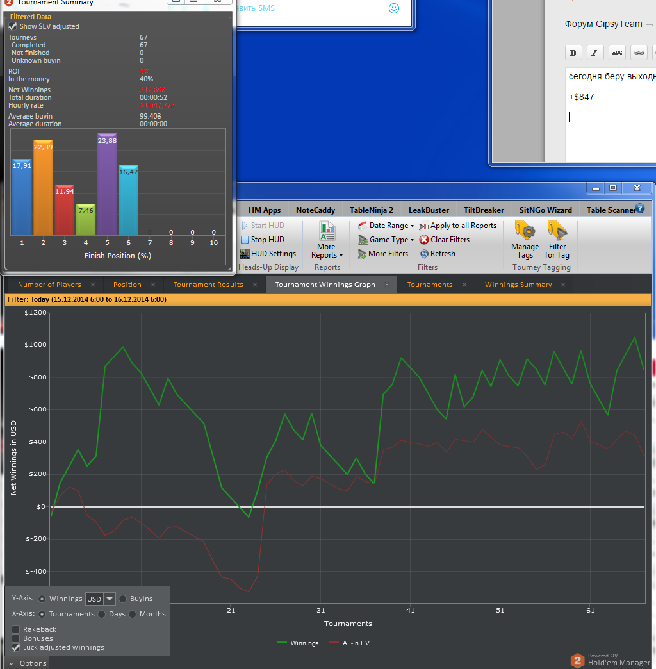Click the Net Winnings value 312,69
Viewport: 656px width, 669px height.
[x=152, y=90]
